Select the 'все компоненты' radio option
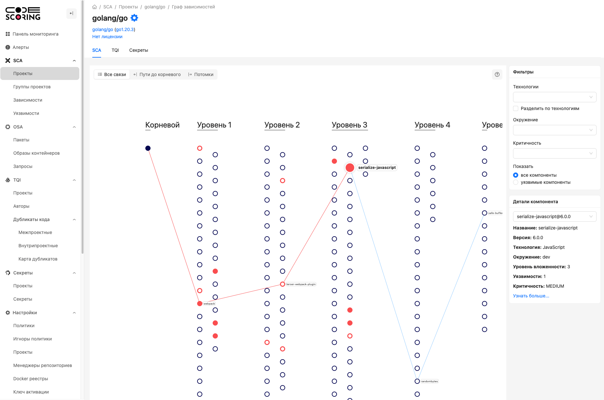 coord(516,175)
